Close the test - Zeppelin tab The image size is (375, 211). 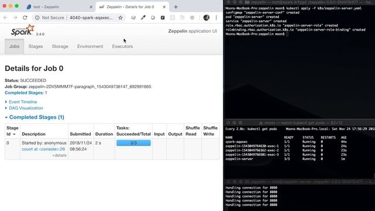91,7
